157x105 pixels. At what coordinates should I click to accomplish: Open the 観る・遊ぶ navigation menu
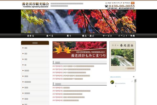[88, 36]
